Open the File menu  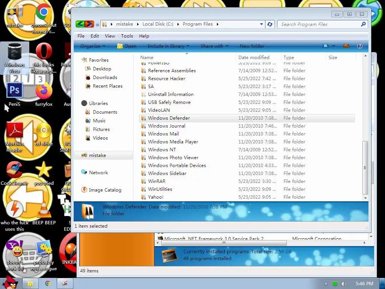pos(81,36)
